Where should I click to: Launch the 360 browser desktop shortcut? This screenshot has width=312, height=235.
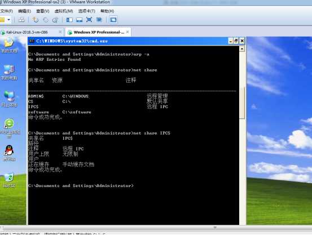[x=9, y=128]
